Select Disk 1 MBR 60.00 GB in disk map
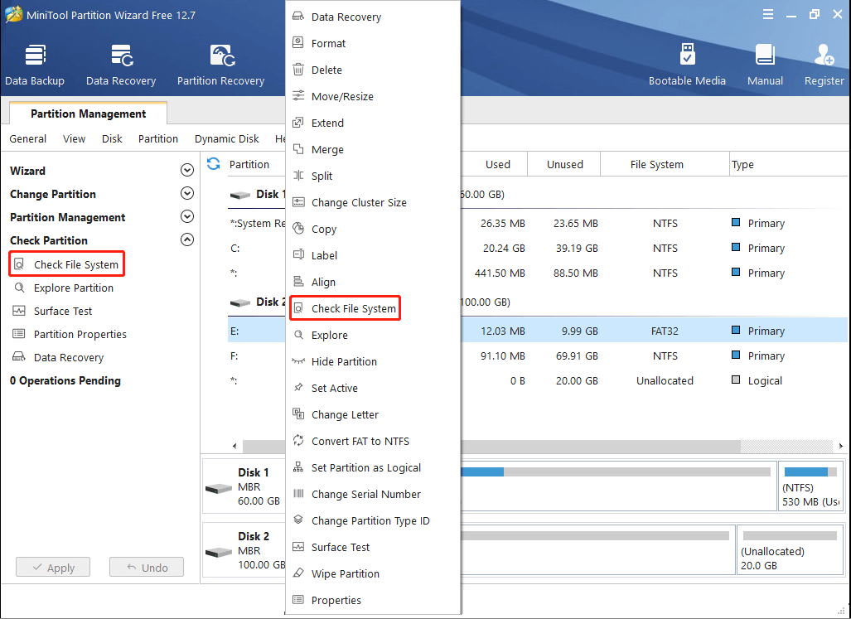The image size is (851, 619). 244,486
